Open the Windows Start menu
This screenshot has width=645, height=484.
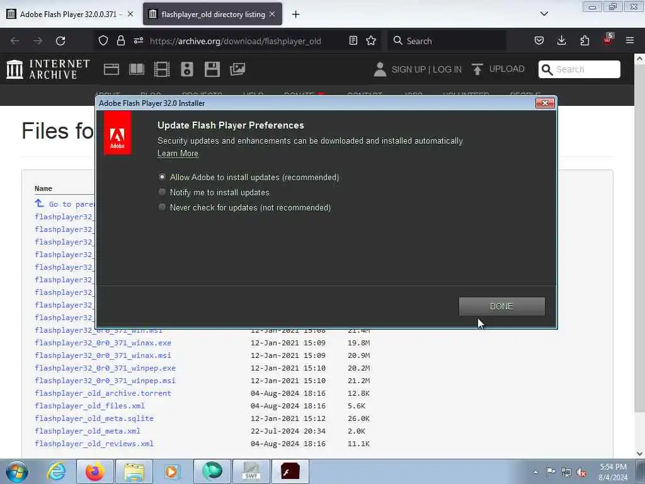pyautogui.click(x=17, y=471)
